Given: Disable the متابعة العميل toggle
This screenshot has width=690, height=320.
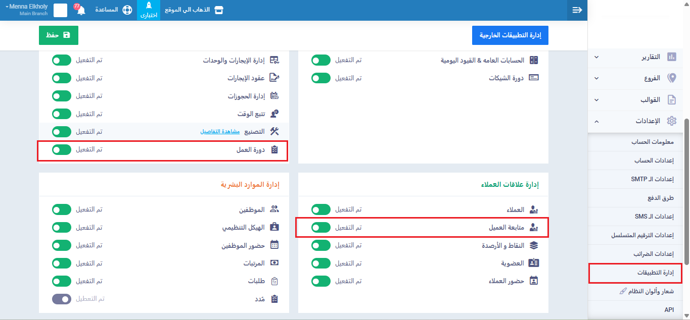Looking at the screenshot, I should tap(320, 228).
